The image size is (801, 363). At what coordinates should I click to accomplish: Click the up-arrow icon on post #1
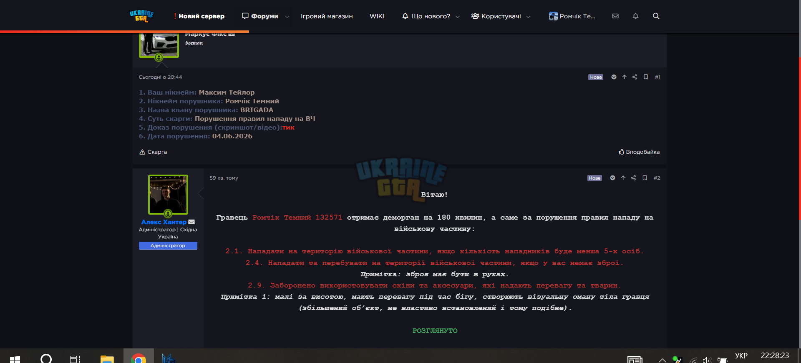[625, 77]
